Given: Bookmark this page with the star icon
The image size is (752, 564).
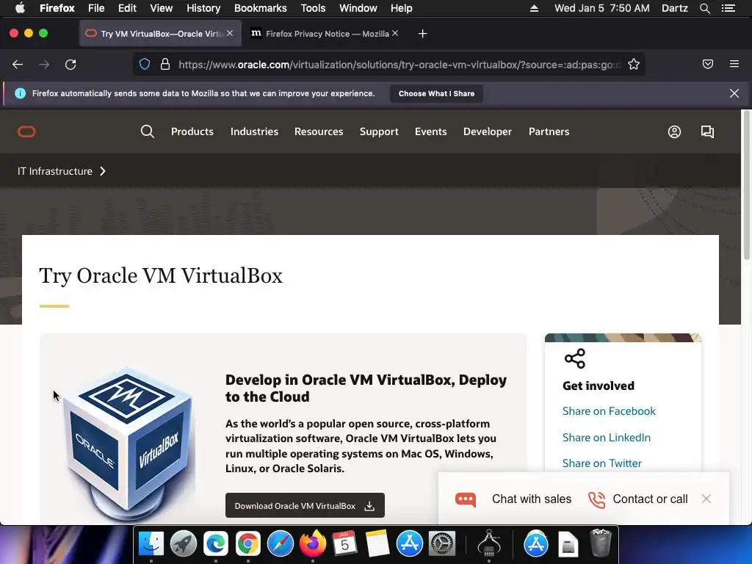Looking at the screenshot, I should (634, 65).
